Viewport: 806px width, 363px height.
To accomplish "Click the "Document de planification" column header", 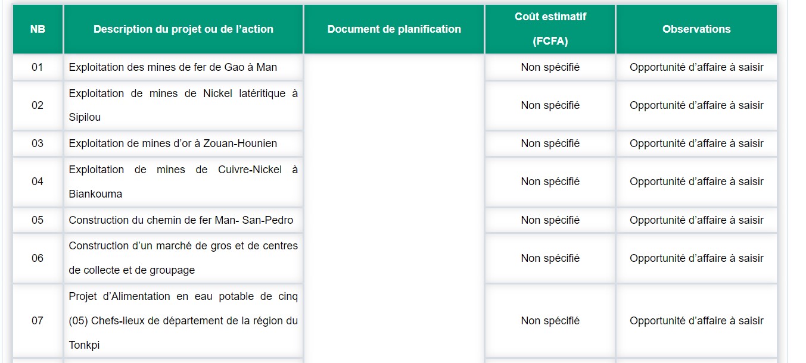I will pos(394,29).
